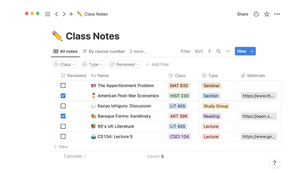Search the database with magnifier icon

218,51
